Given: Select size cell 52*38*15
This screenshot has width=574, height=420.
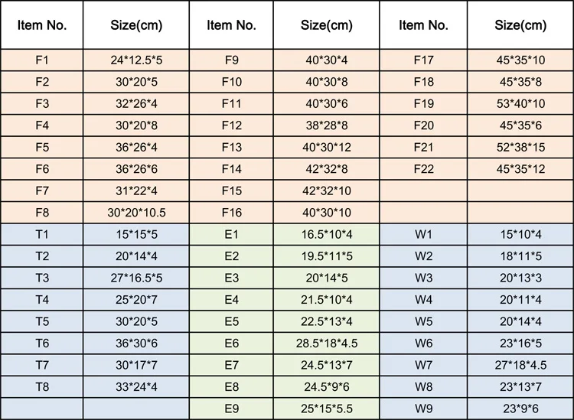Looking at the screenshot, I should pyautogui.click(x=519, y=147).
